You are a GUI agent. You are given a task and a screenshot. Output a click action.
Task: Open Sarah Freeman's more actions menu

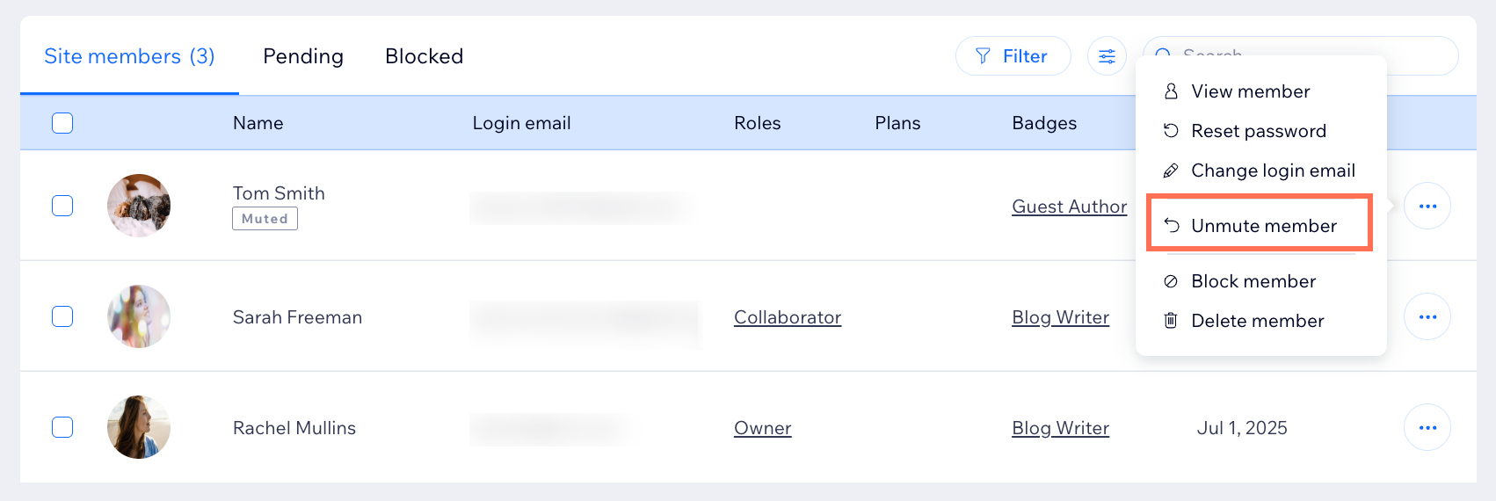[x=1427, y=316]
